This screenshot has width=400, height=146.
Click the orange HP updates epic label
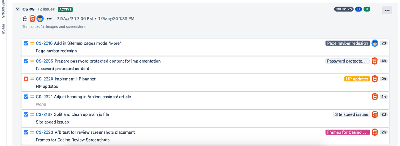(x=357, y=79)
